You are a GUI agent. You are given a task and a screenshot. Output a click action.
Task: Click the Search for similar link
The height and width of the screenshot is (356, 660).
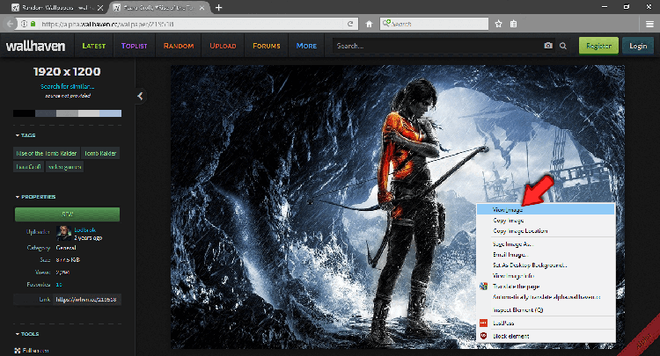pos(68,86)
